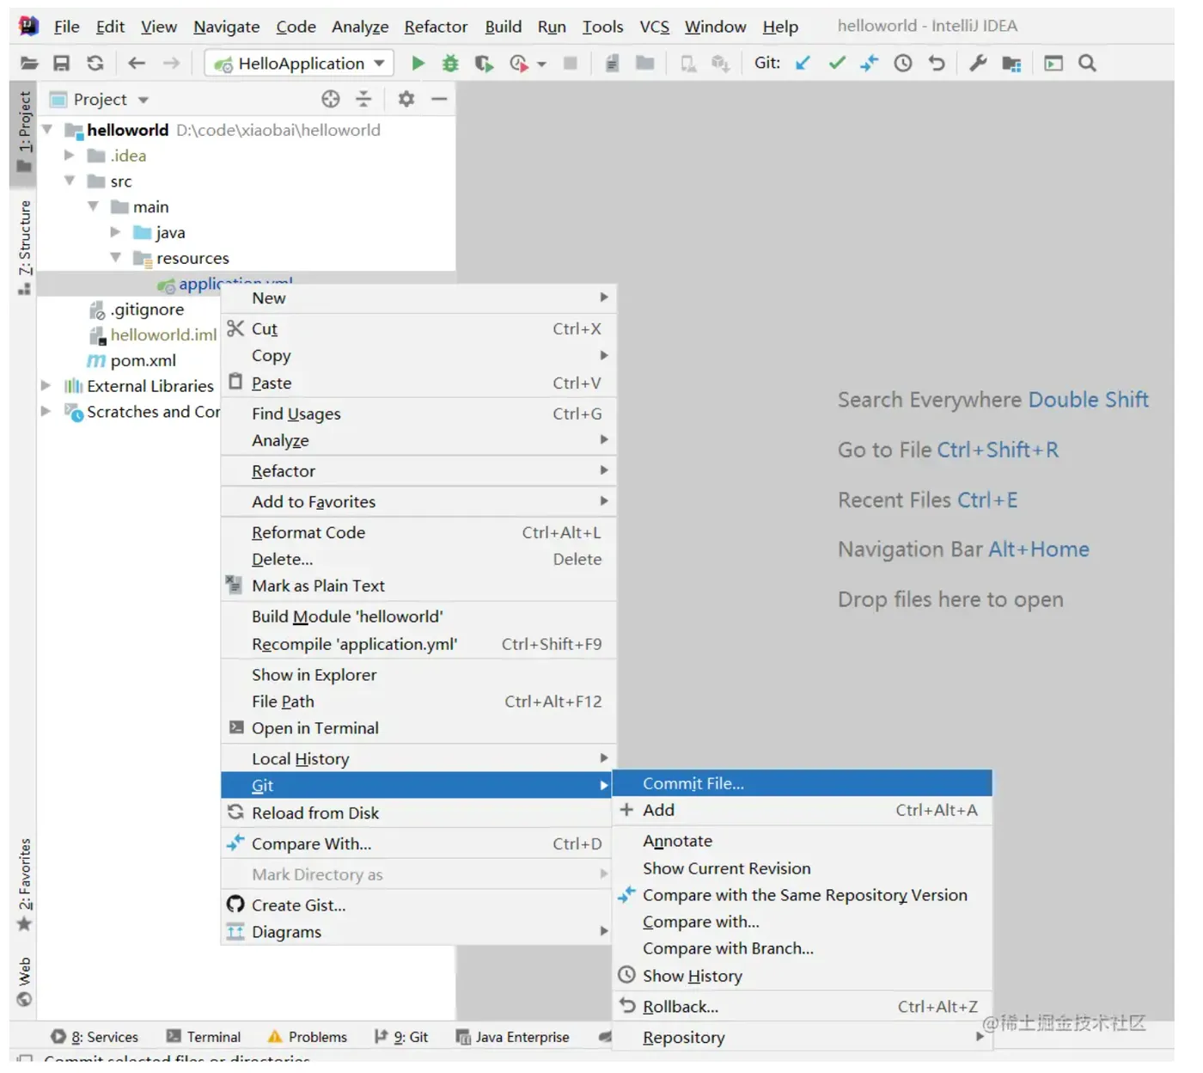Open HelloApplication run configuration dropdown
The image size is (1203, 1073).
click(x=300, y=64)
